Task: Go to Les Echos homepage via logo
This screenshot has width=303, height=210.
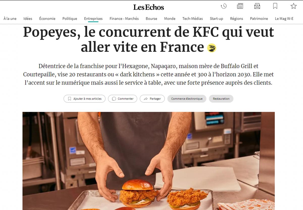Action: click(149, 7)
